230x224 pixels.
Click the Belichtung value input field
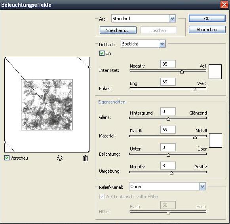pyautogui.click(x=168, y=147)
